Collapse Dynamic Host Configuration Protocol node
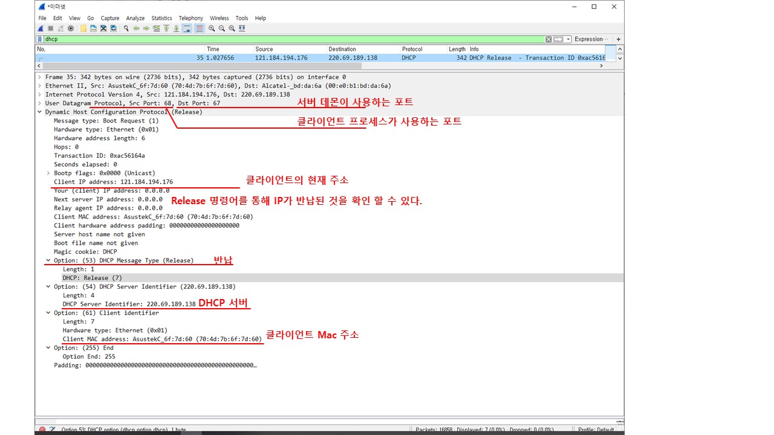 tap(40, 112)
